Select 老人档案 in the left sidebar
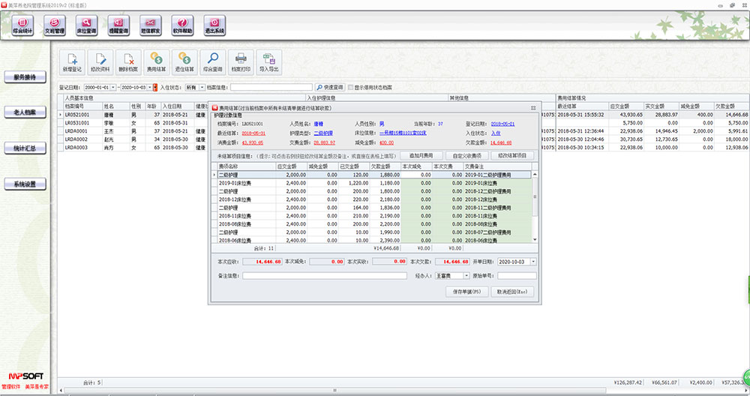The image size is (750, 396). [x=25, y=112]
